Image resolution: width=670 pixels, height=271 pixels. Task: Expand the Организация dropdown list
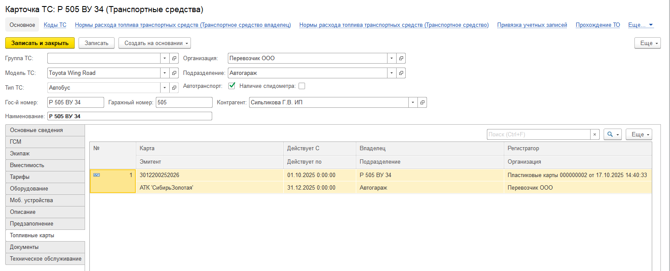[x=392, y=58]
